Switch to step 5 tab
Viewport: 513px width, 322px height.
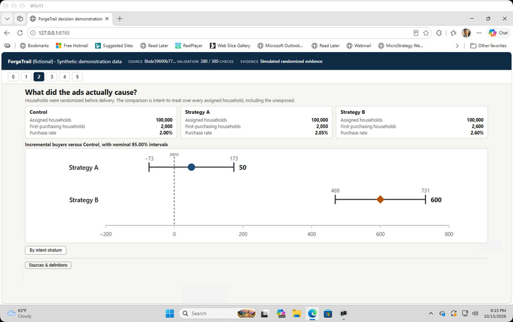coord(77,77)
